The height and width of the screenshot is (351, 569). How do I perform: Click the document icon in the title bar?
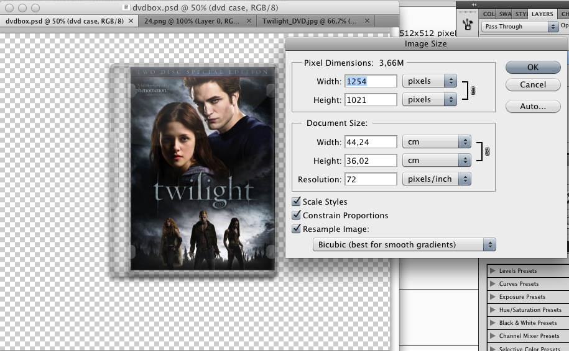click(x=126, y=7)
